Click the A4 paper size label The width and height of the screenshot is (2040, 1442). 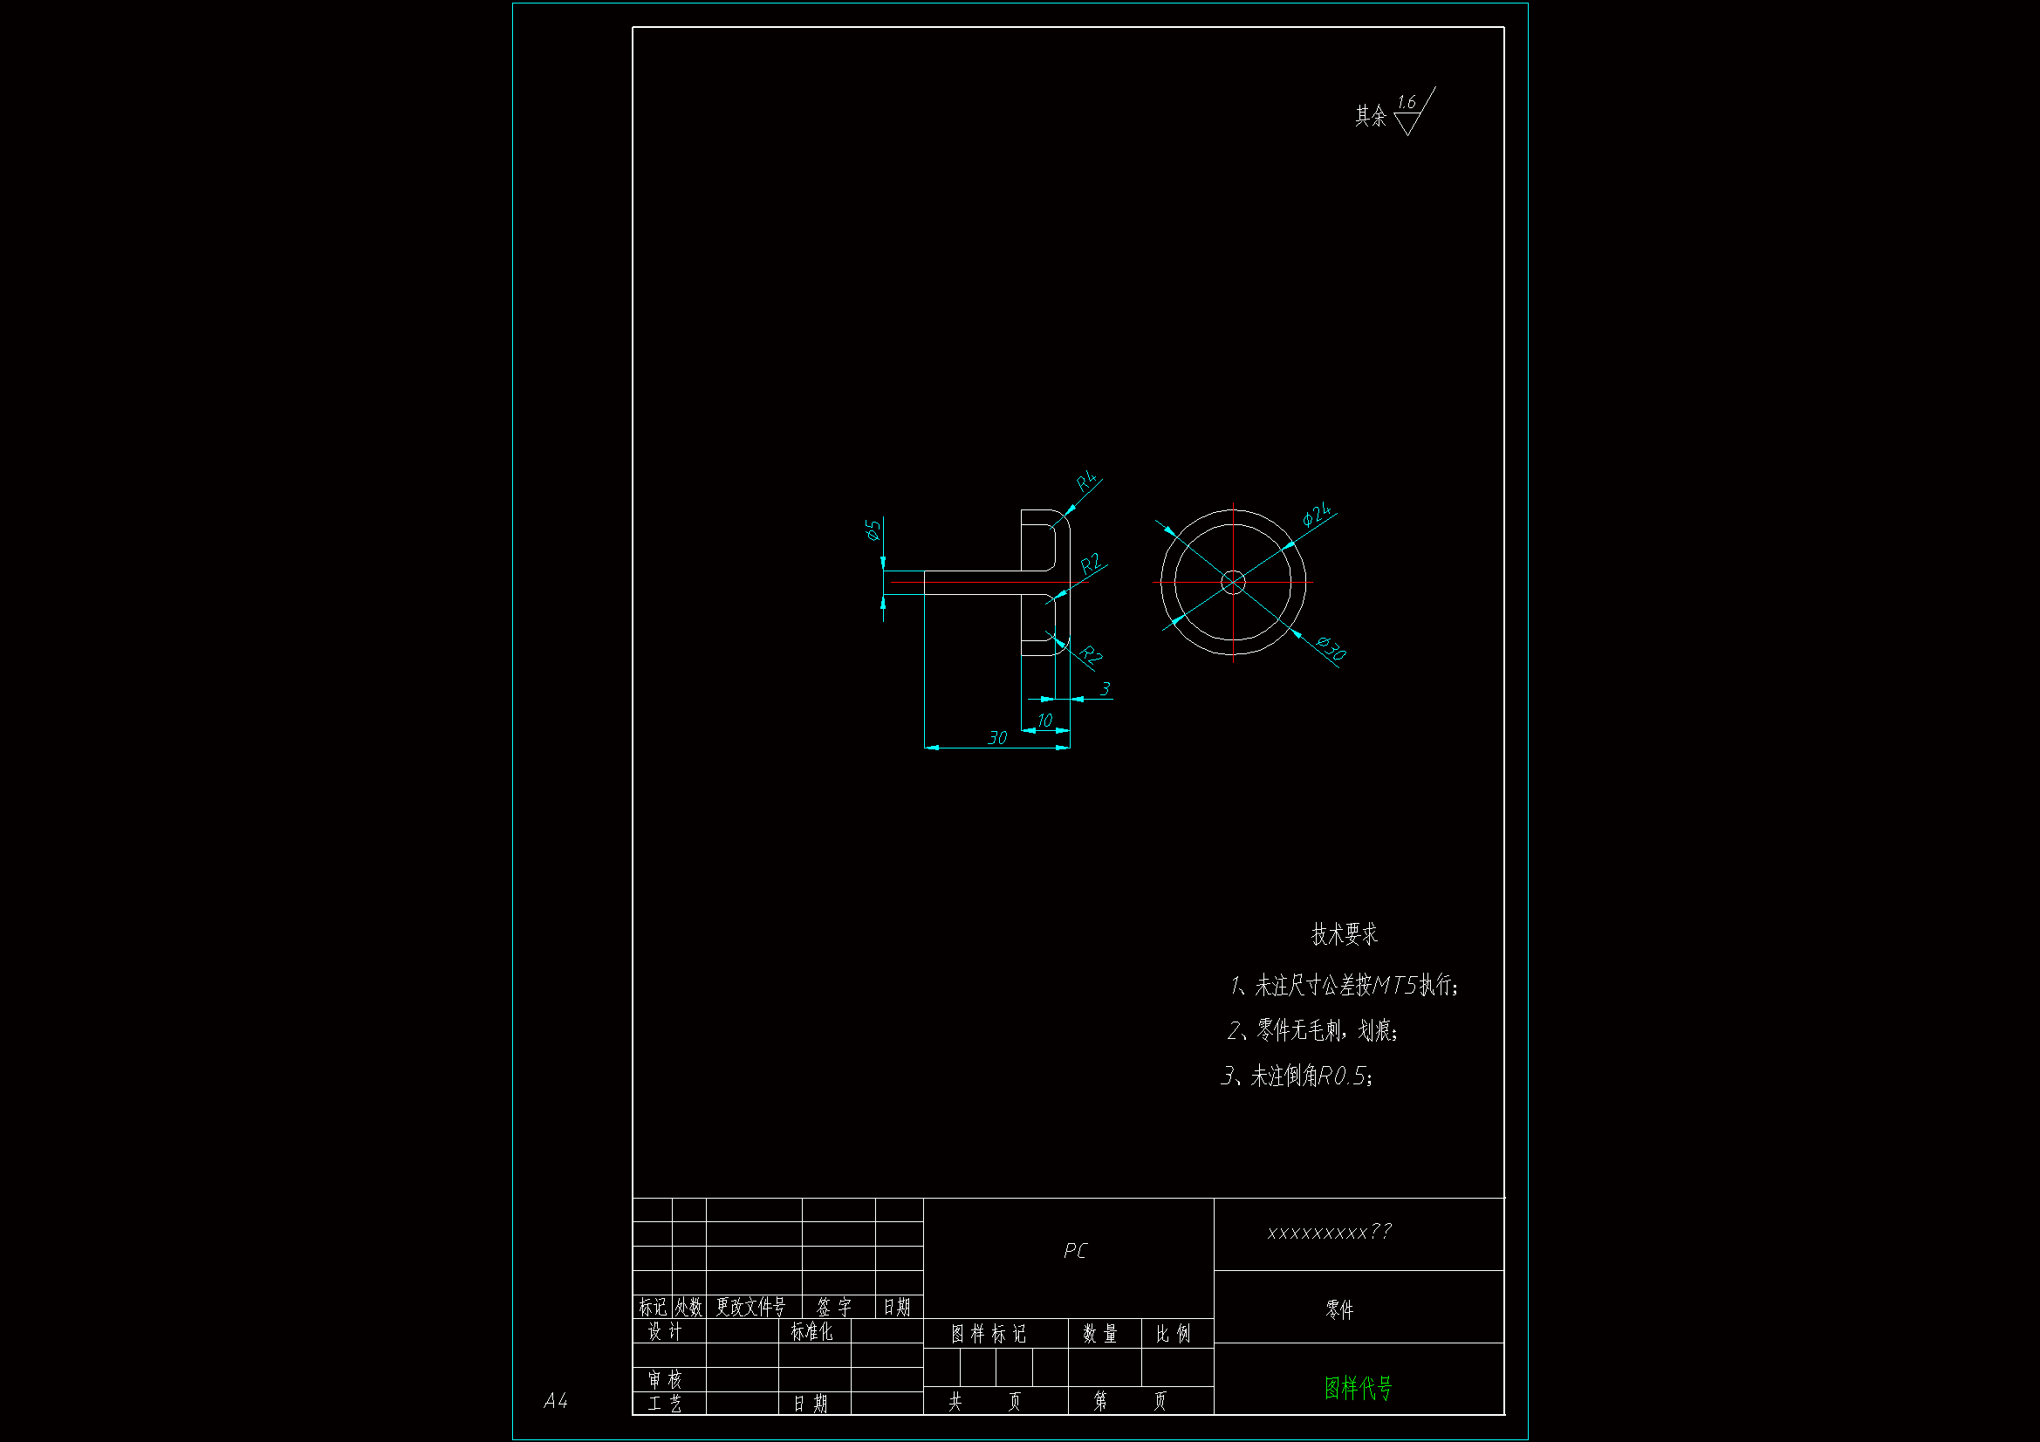[555, 1401]
